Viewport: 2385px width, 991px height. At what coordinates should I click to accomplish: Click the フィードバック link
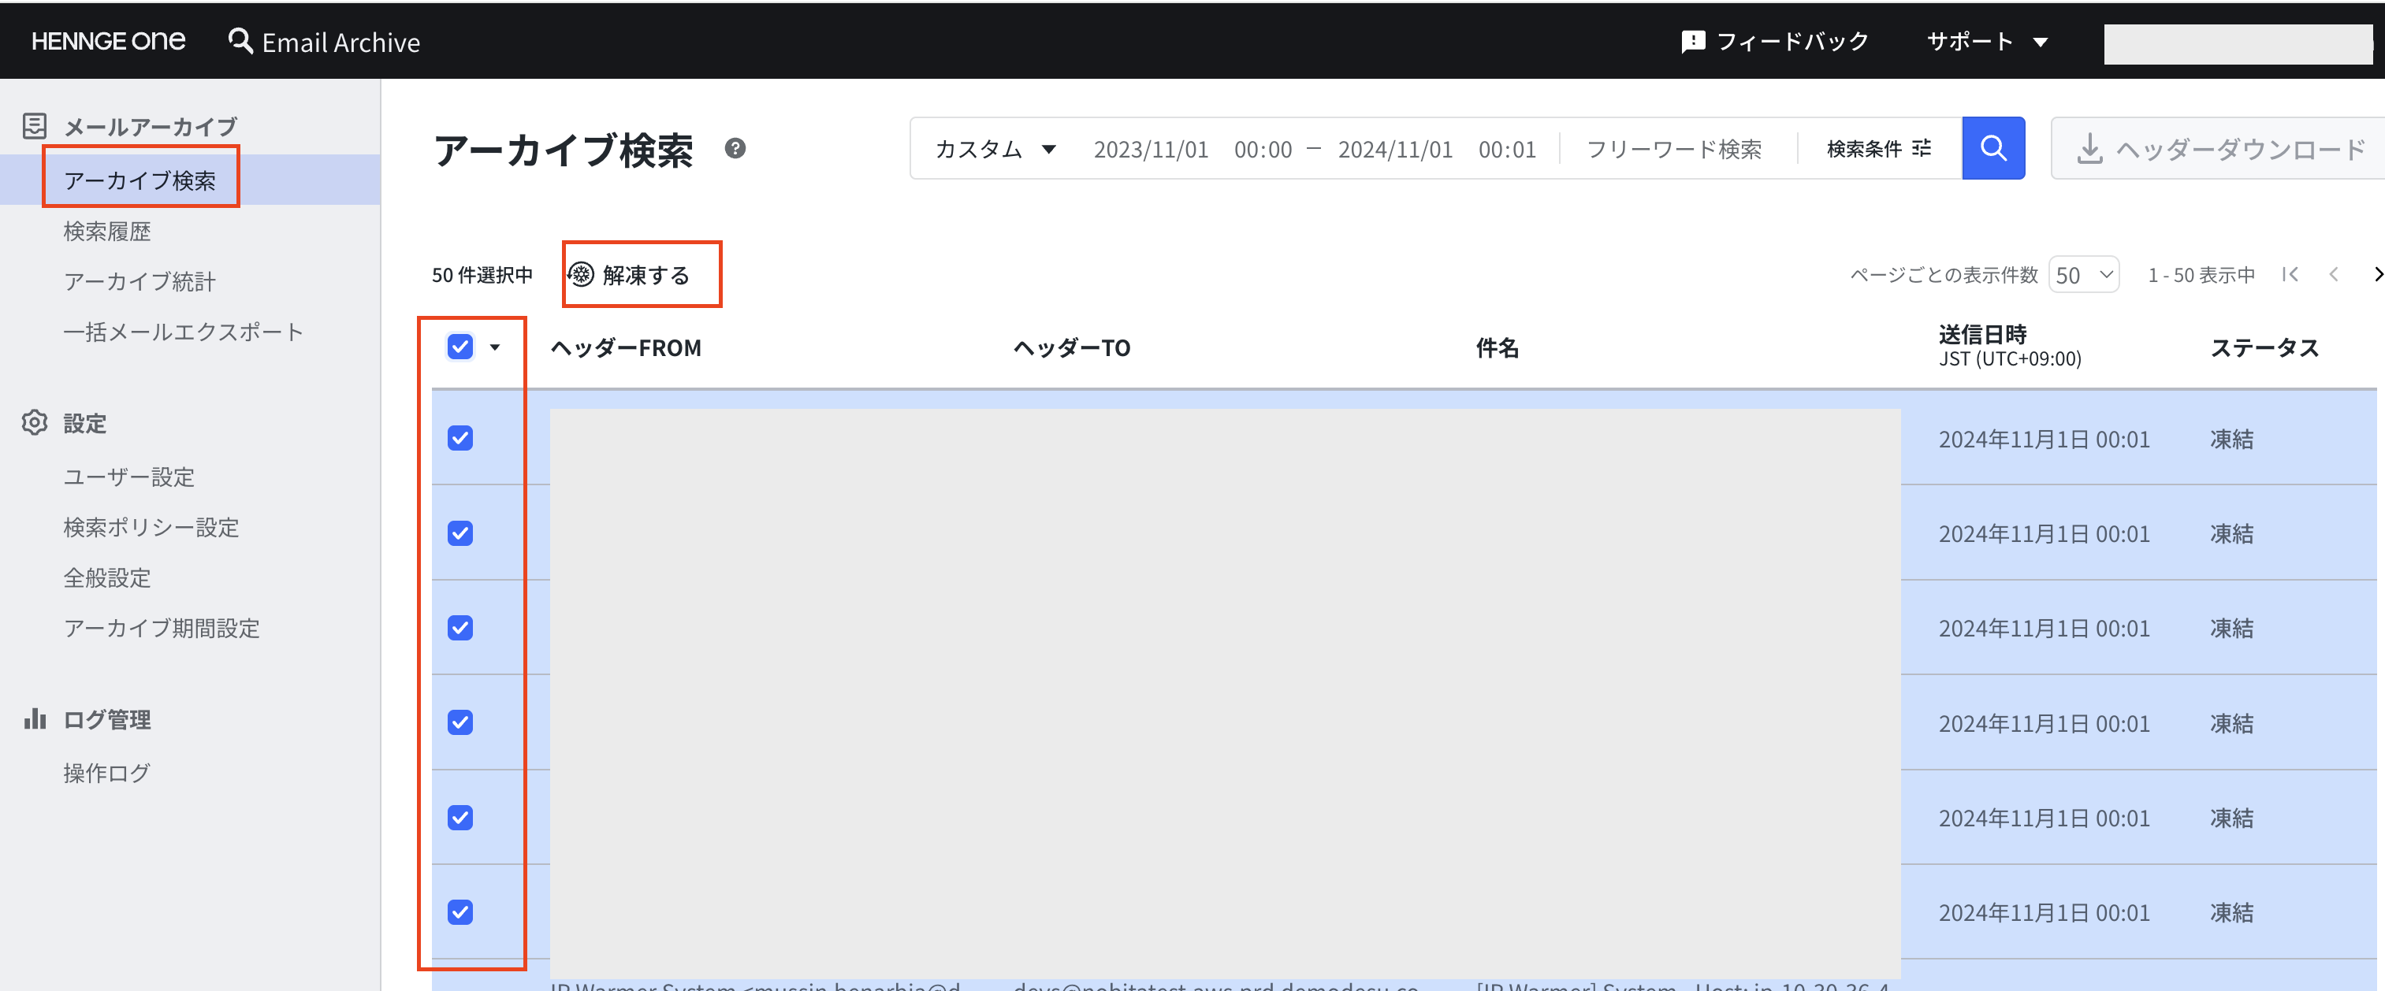(1775, 42)
